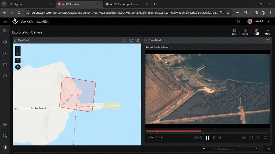The width and height of the screenshot is (275, 154).
Task: Go to Home in left sidebar
Action: pos(5,30)
